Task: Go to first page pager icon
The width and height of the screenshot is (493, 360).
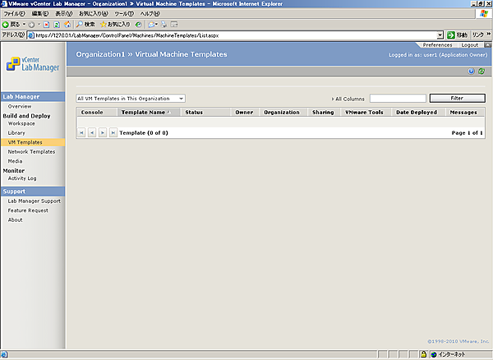Action: [81, 132]
